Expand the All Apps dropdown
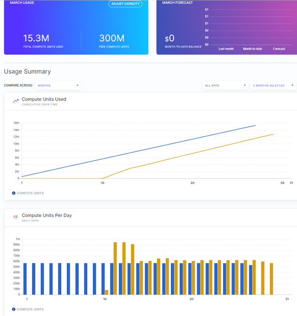Screen dimensions: 297x316 point(226,85)
